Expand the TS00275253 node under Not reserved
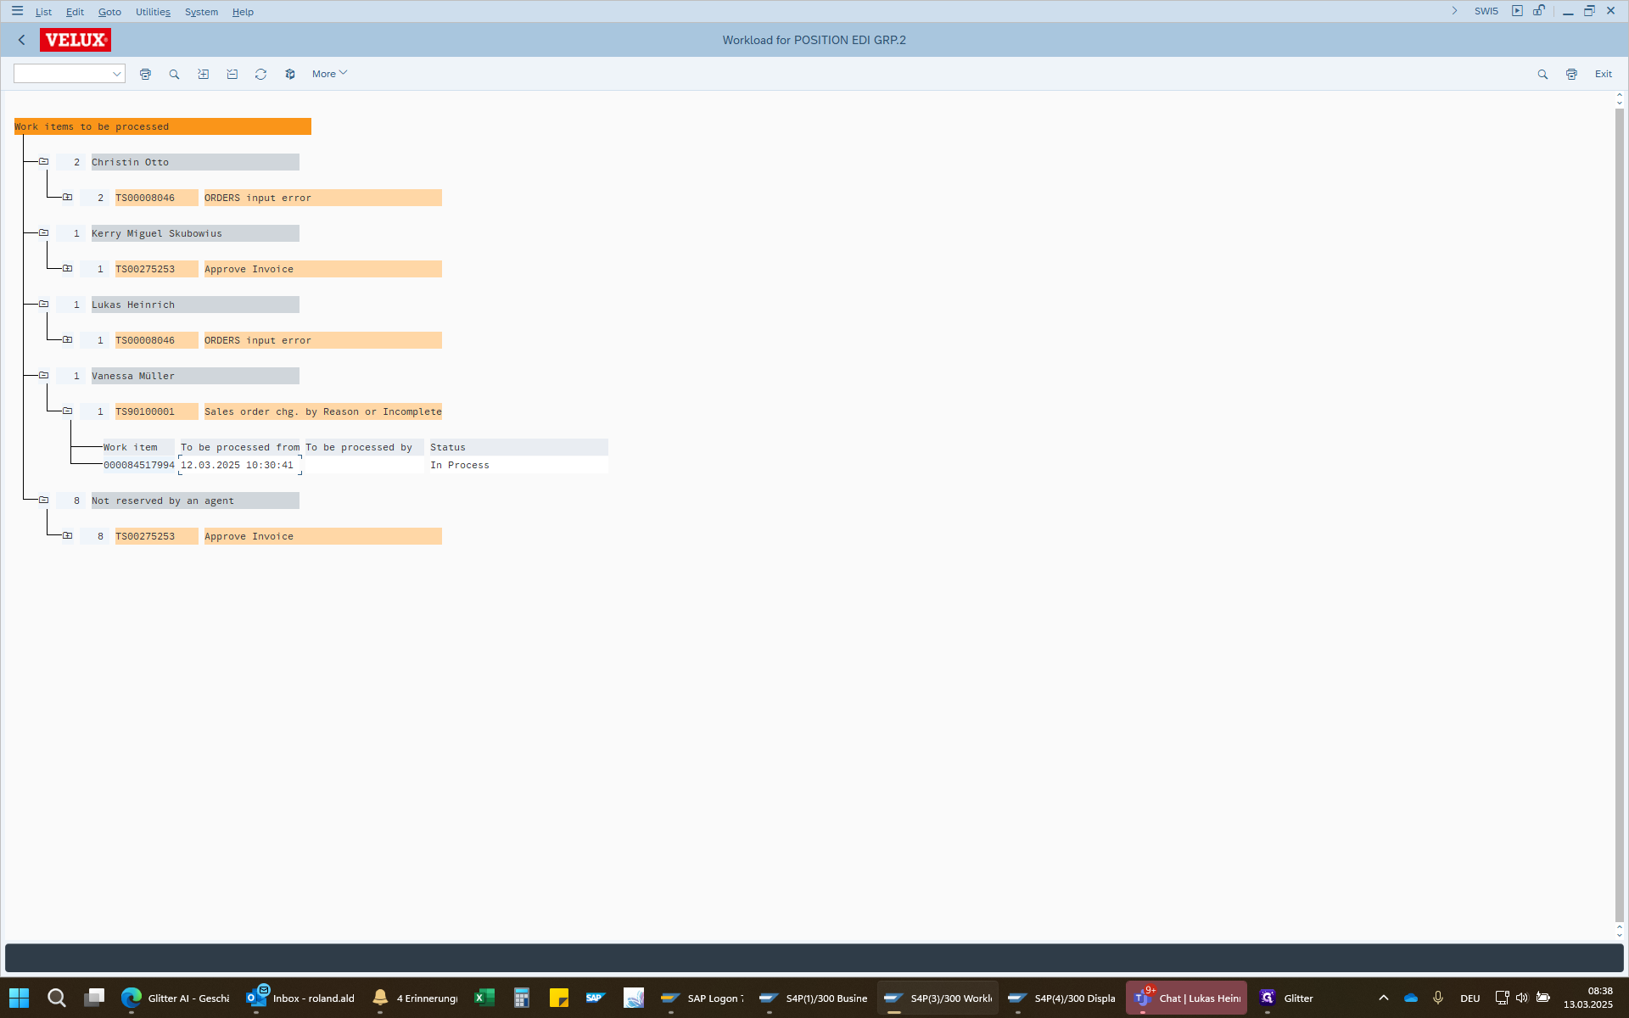Screen dimensions: 1629x1018 click(67, 536)
